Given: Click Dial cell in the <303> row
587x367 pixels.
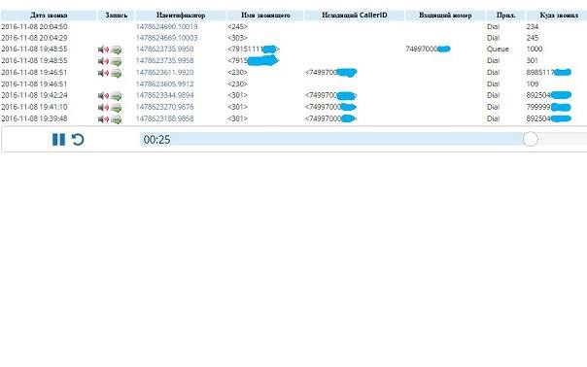Looking at the screenshot, I should [x=494, y=38].
